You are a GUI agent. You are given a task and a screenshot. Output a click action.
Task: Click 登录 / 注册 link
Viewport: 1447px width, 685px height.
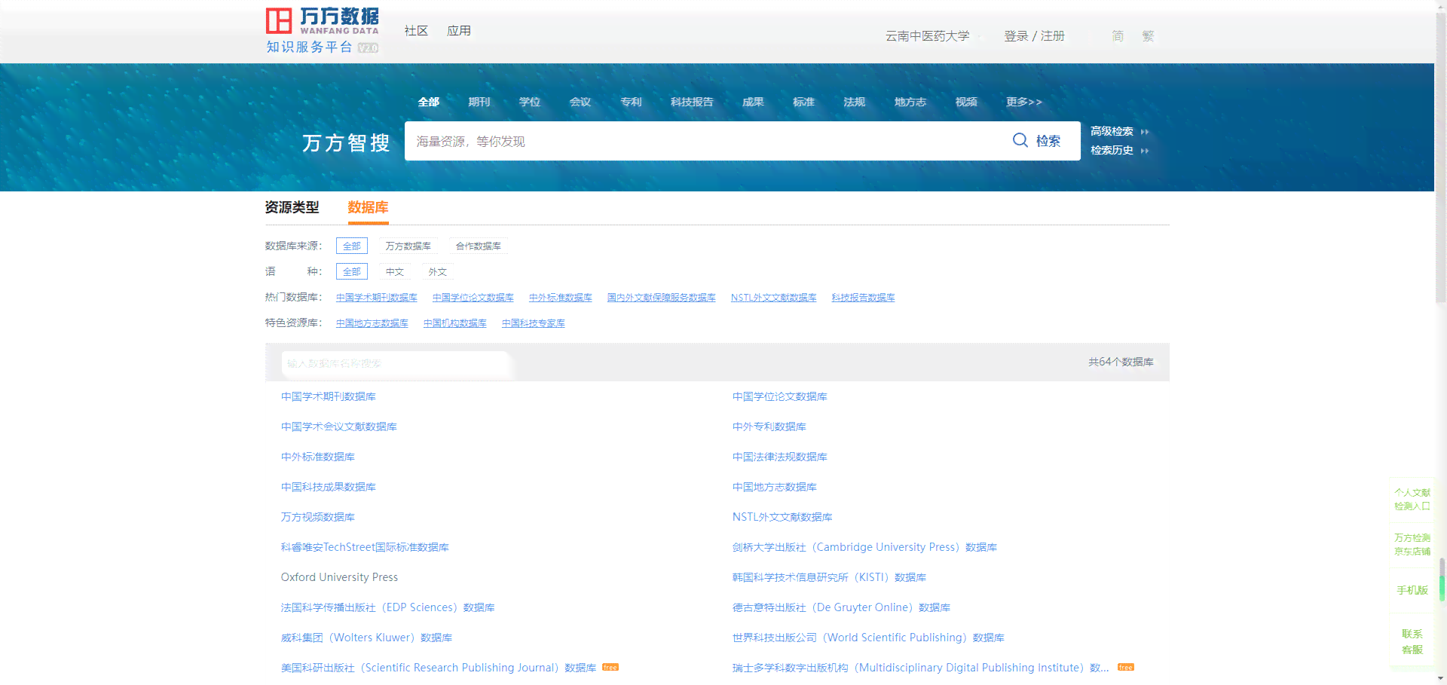1034,36
